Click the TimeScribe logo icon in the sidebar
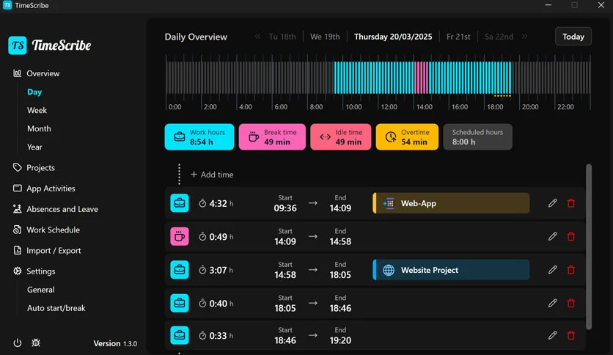Image resolution: width=613 pixels, height=355 pixels. [x=17, y=45]
